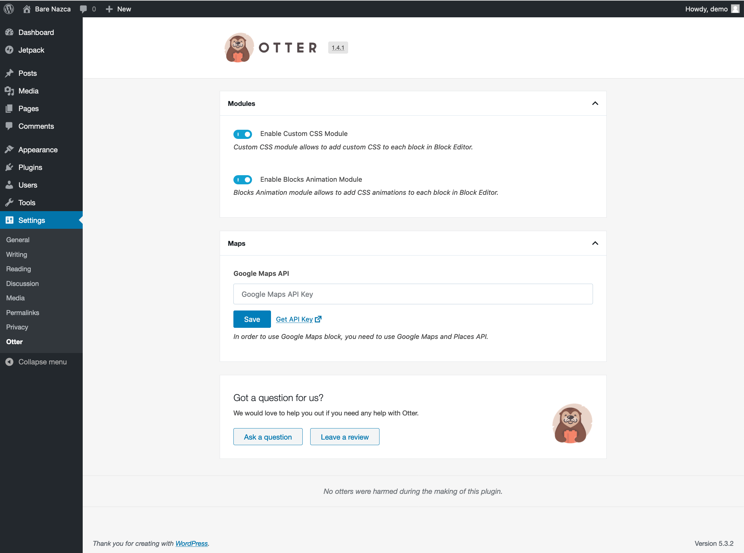The height and width of the screenshot is (553, 744).
Task: Collapse the Modules section chevron
Action: tap(595, 103)
